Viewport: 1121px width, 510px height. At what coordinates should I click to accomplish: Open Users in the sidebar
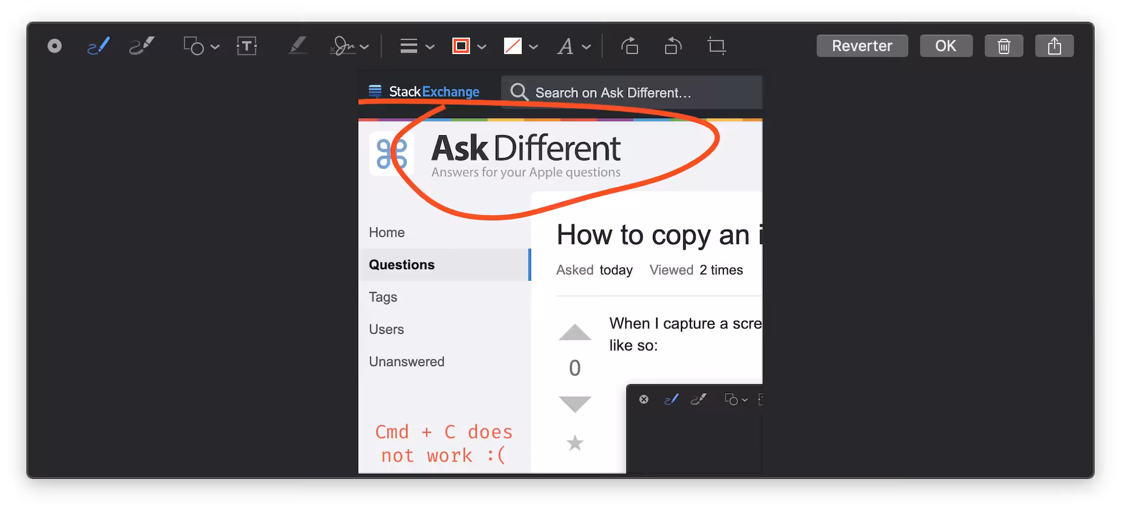[x=386, y=330]
